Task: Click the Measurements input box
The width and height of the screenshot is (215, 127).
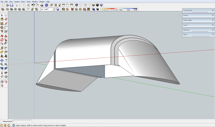Action: pos(22,121)
